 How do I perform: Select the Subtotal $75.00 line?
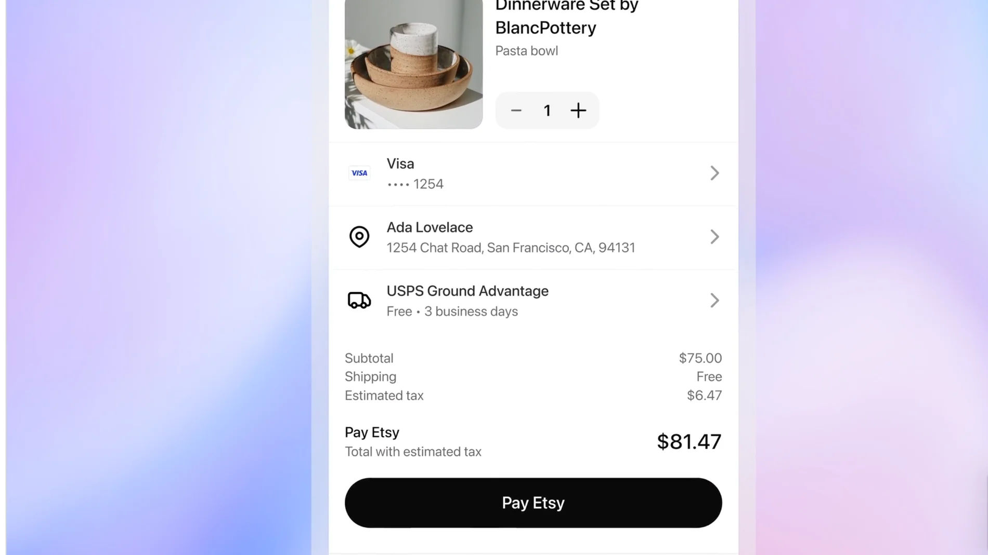coord(700,358)
